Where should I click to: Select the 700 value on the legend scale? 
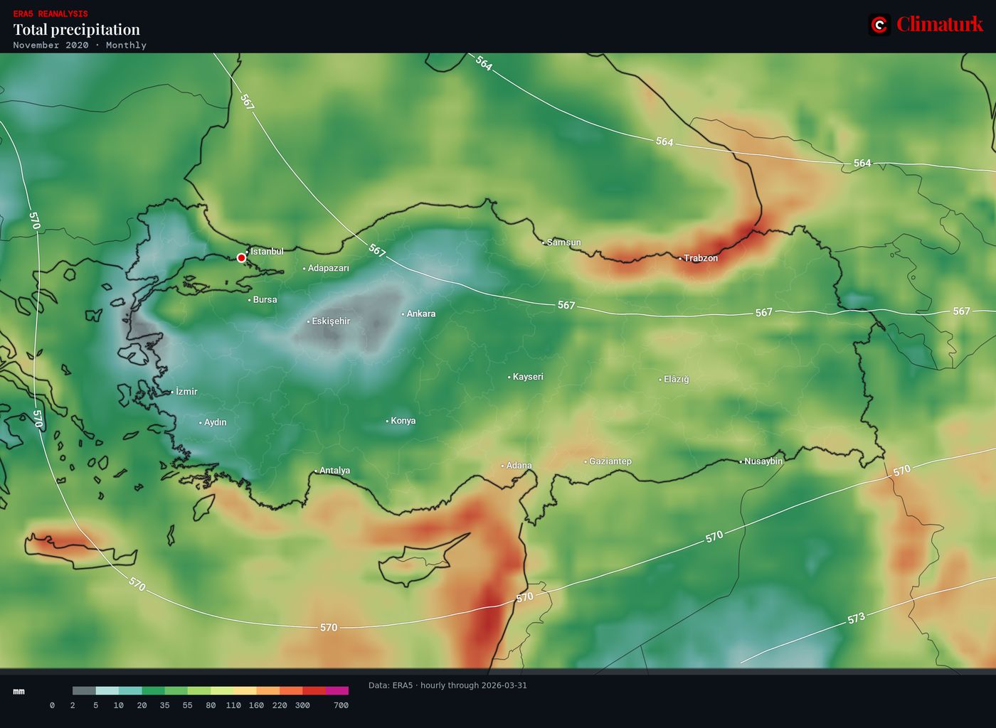point(341,705)
